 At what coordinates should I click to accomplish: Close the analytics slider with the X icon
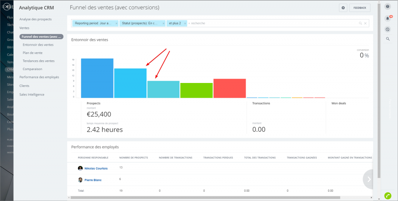point(7,6)
